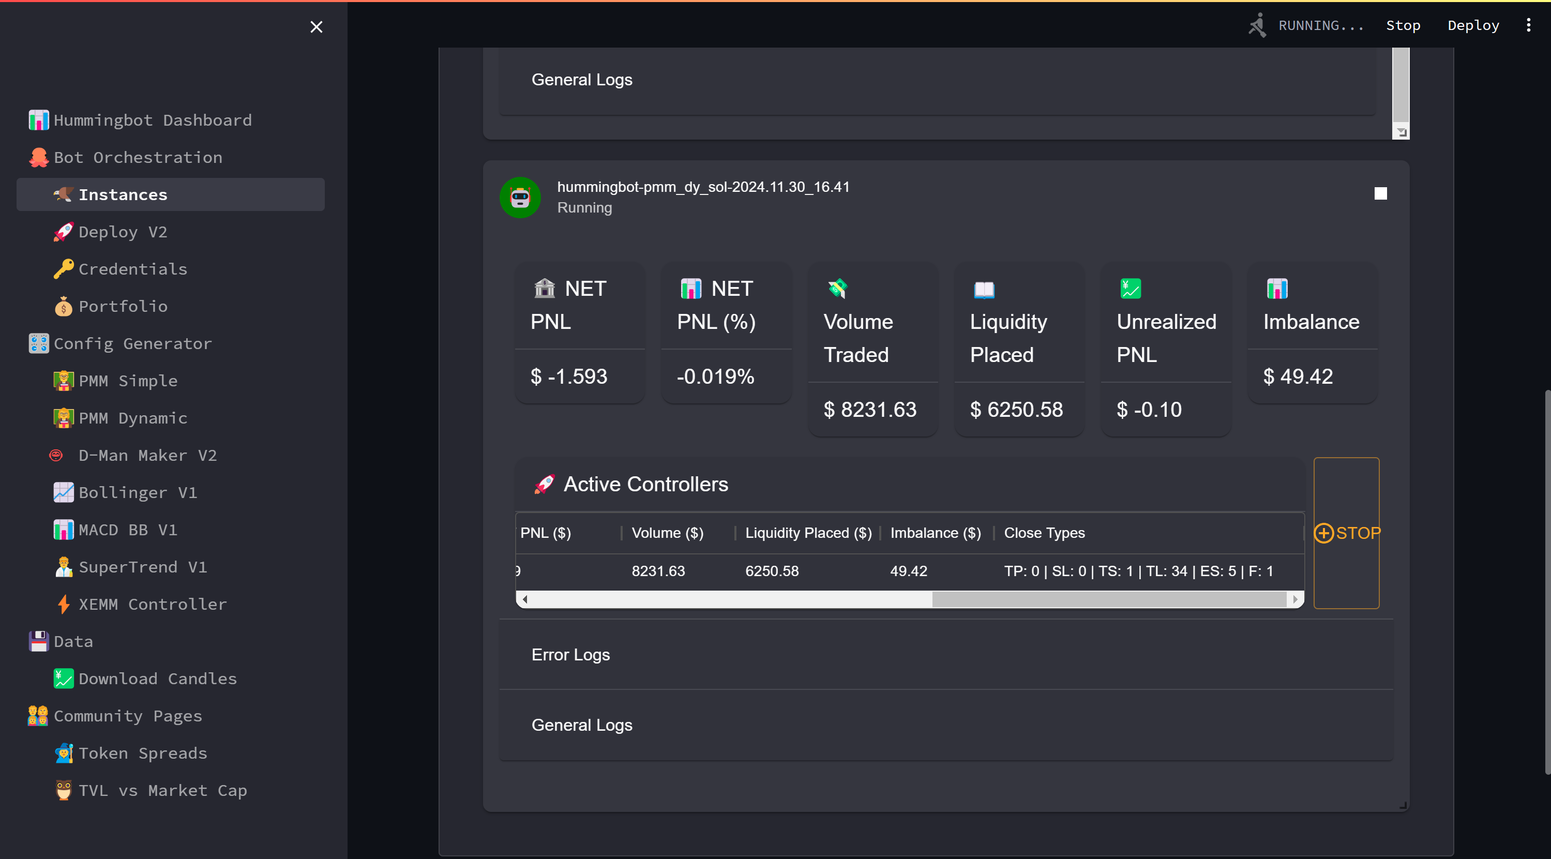
Task: Click the orange STOP controllers button
Action: pos(1346,533)
